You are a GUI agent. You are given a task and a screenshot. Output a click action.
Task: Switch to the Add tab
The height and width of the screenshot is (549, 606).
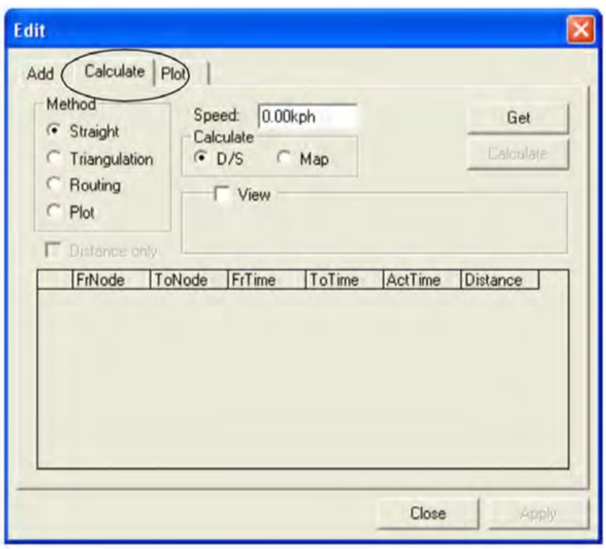point(42,71)
